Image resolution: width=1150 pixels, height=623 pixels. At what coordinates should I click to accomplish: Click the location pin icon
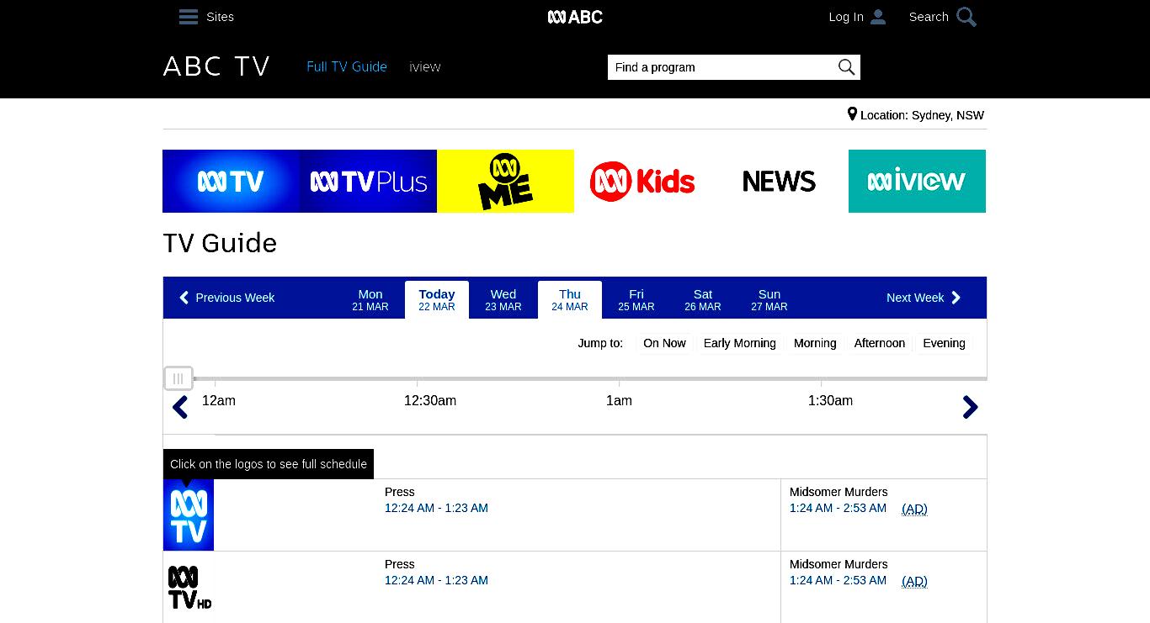click(x=852, y=114)
